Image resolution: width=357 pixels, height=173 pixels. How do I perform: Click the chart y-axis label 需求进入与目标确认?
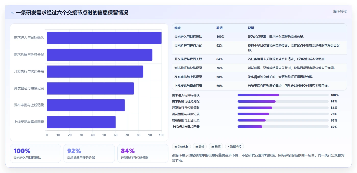click(x=29, y=37)
